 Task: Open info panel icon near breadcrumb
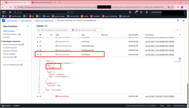178,20
